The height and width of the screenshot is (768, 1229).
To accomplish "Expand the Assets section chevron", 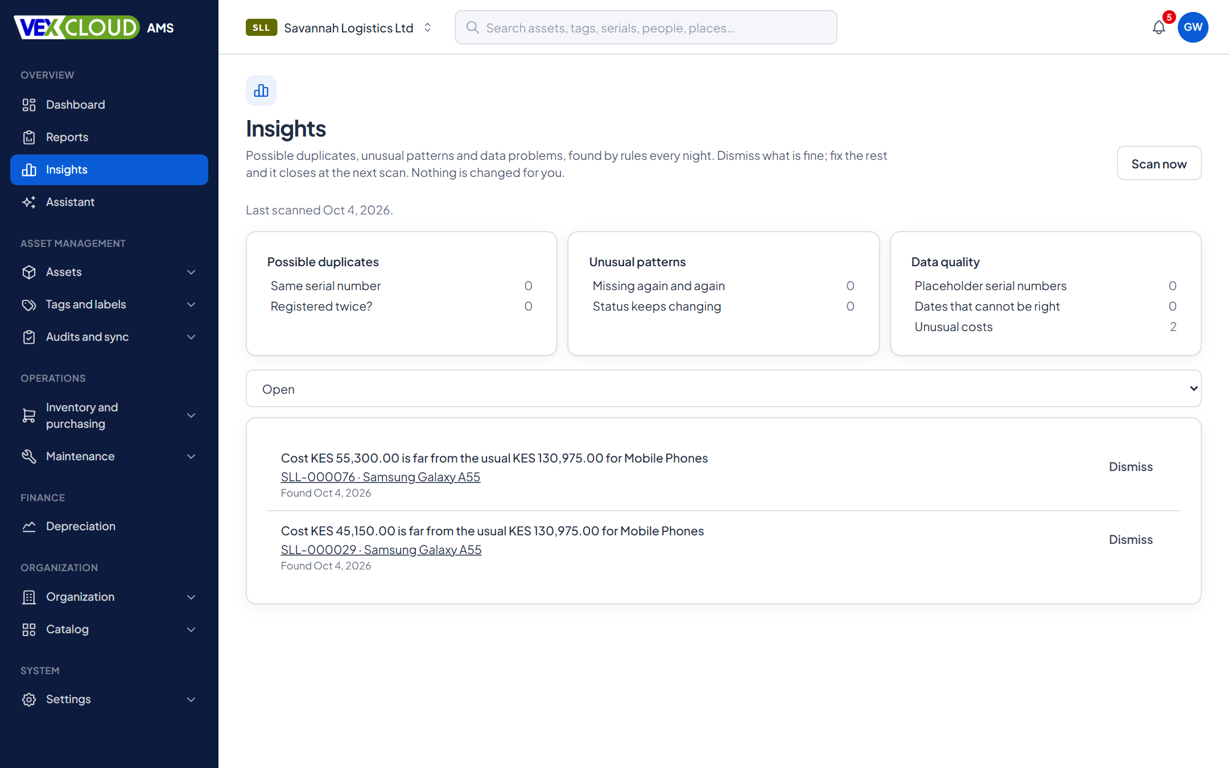I will point(191,272).
